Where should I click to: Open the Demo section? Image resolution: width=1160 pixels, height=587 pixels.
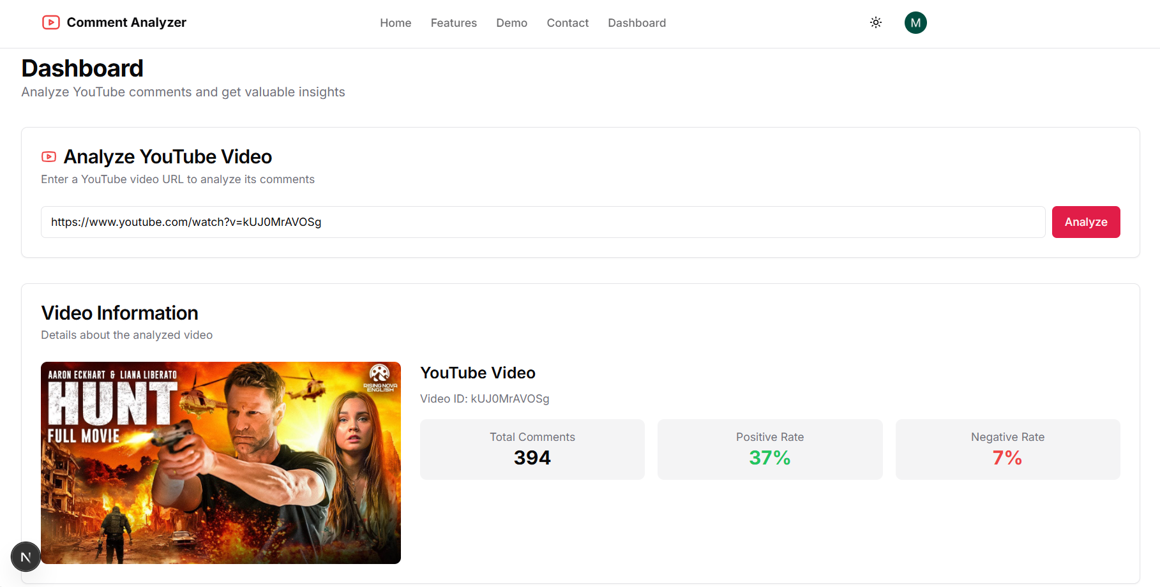point(511,23)
